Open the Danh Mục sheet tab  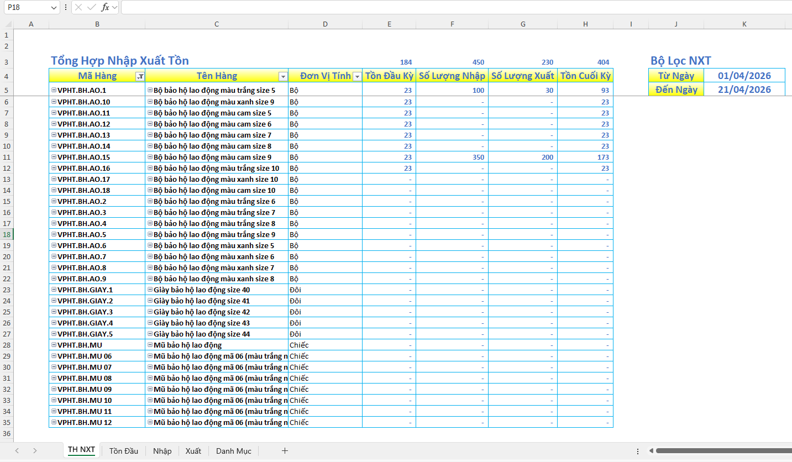coord(233,451)
